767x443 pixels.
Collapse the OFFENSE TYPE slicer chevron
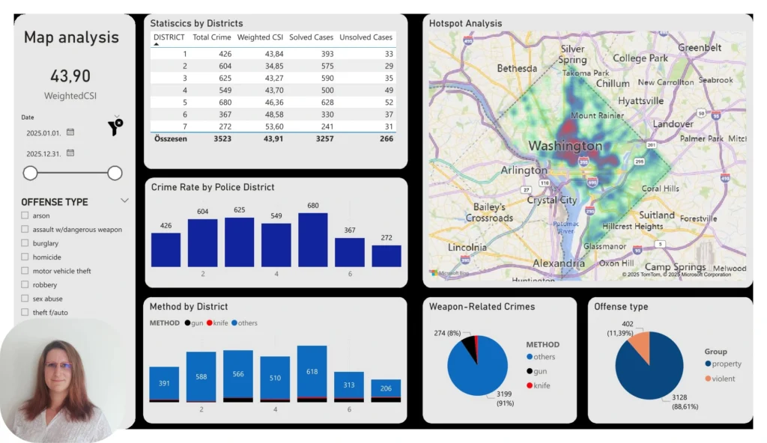[x=124, y=201]
